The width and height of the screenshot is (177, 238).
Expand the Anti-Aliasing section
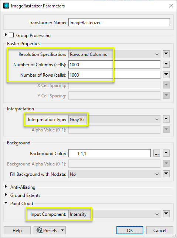click(6, 187)
